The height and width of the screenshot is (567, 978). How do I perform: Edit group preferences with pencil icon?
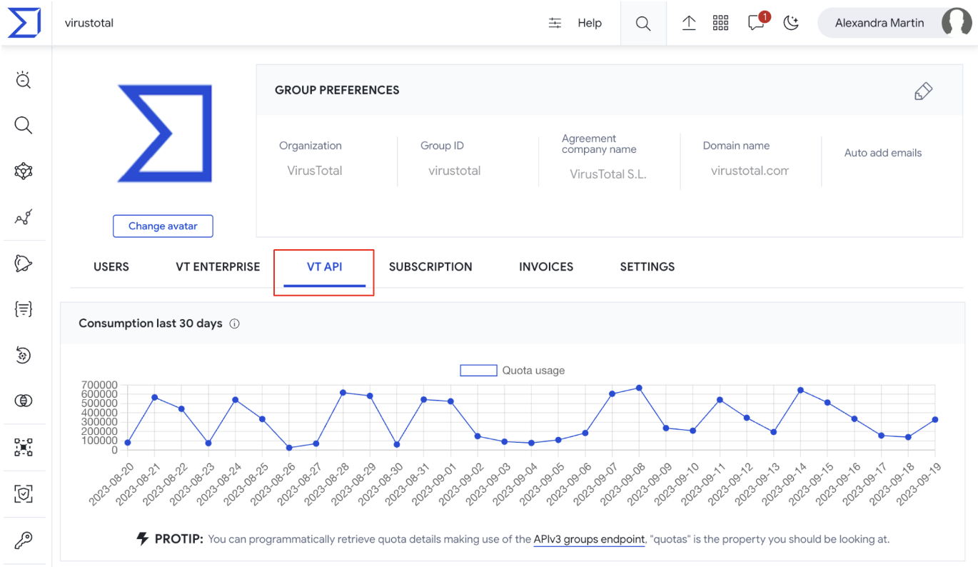(x=923, y=91)
